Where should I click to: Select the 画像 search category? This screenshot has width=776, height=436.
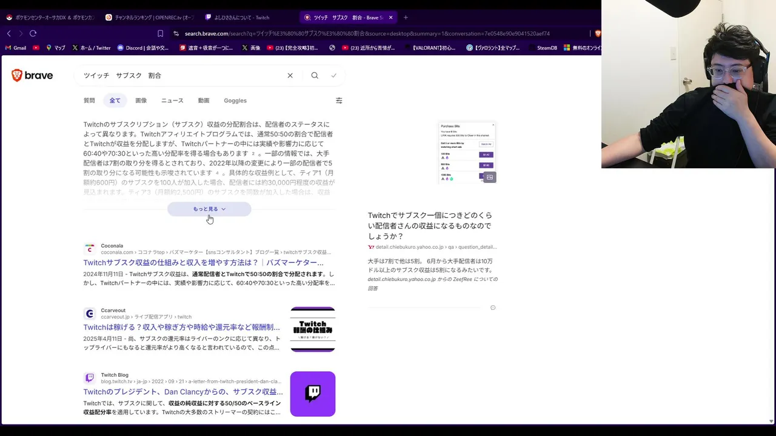pyautogui.click(x=141, y=101)
